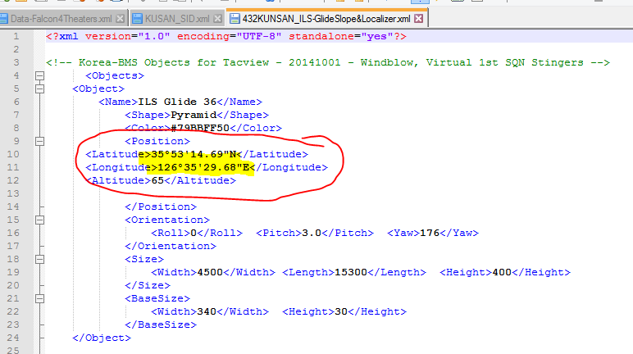Collapse the Objects fold on line 4
Viewport: 633px width, 354px height.
coord(39,75)
